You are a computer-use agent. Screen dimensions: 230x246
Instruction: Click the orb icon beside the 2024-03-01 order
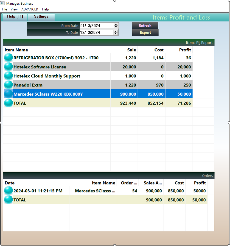pyautogui.click(x=9, y=190)
